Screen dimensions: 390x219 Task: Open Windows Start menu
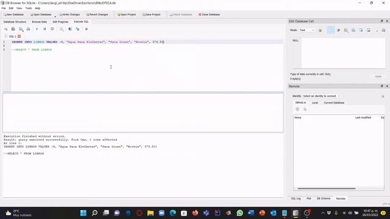pos(83,213)
